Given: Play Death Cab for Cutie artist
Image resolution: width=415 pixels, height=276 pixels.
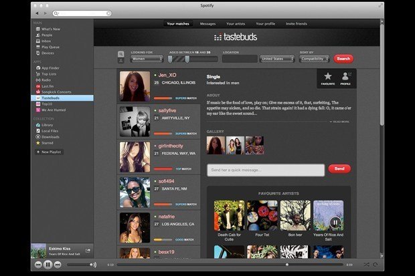Looking at the screenshot, I should pos(229,215).
